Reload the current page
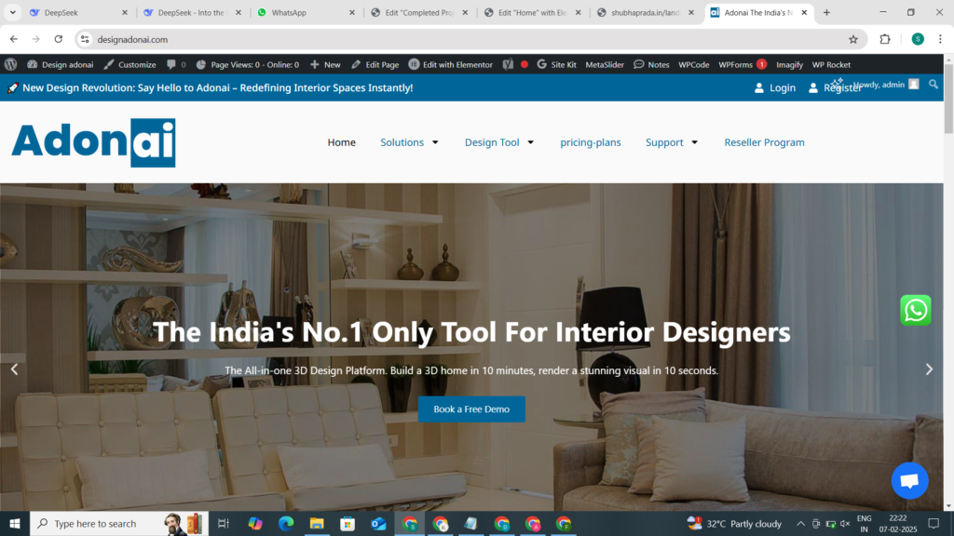Image resolution: width=954 pixels, height=536 pixels. coord(59,39)
